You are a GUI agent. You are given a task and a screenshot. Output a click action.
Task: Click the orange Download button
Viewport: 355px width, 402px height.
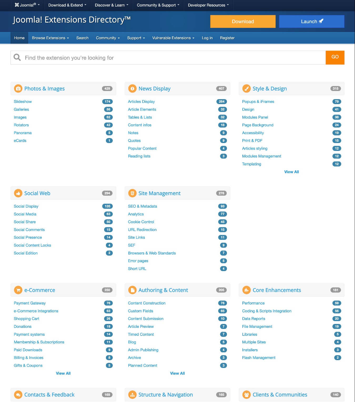point(242,21)
